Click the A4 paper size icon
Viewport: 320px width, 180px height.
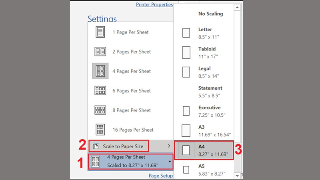click(186, 150)
